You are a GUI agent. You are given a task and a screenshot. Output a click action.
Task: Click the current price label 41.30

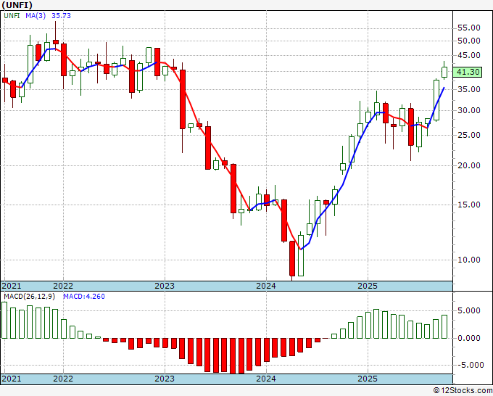(x=468, y=72)
